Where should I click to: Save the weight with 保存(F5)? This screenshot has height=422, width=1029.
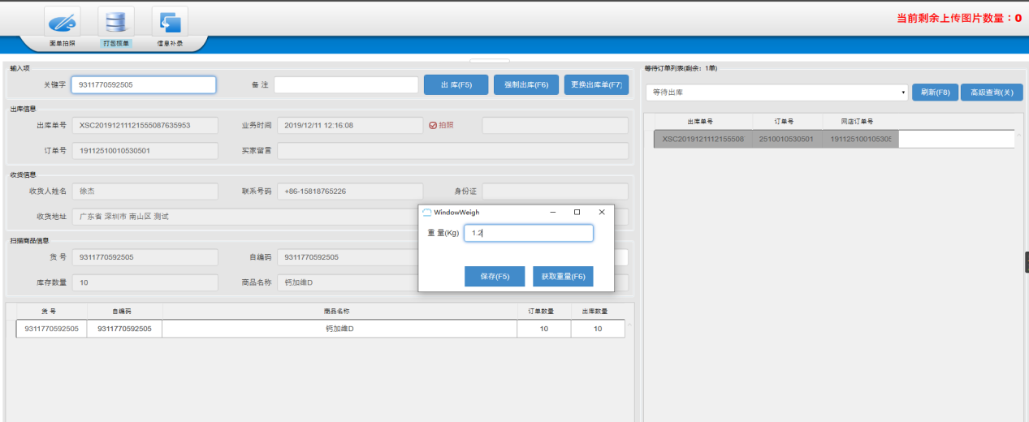(495, 276)
